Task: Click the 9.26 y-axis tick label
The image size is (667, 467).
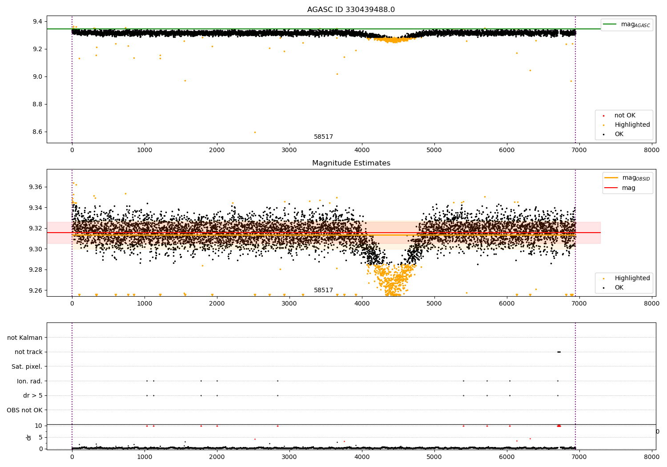Action: [36, 291]
